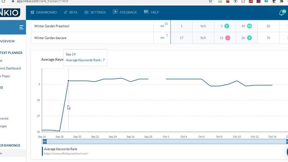Click the browser address bar
Screen dimensions: 288x162
click(x=110, y=1)
